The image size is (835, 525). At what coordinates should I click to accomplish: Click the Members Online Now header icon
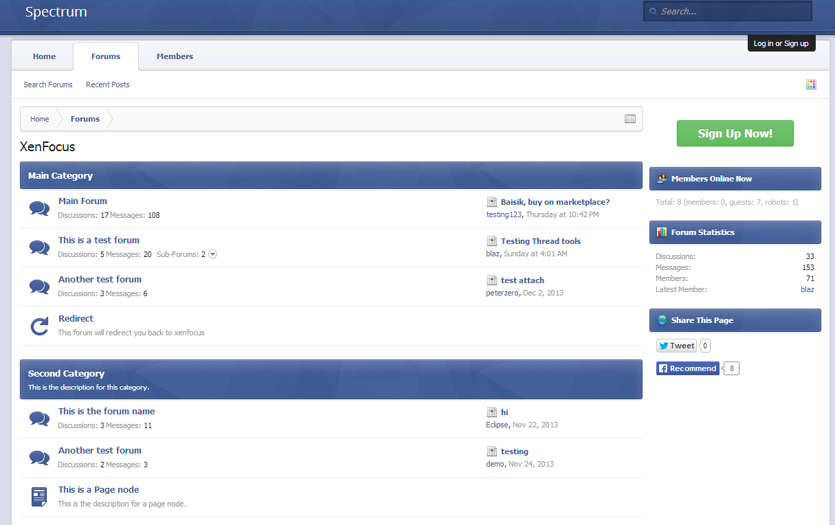pyautogui.click(x=662, y=179)
